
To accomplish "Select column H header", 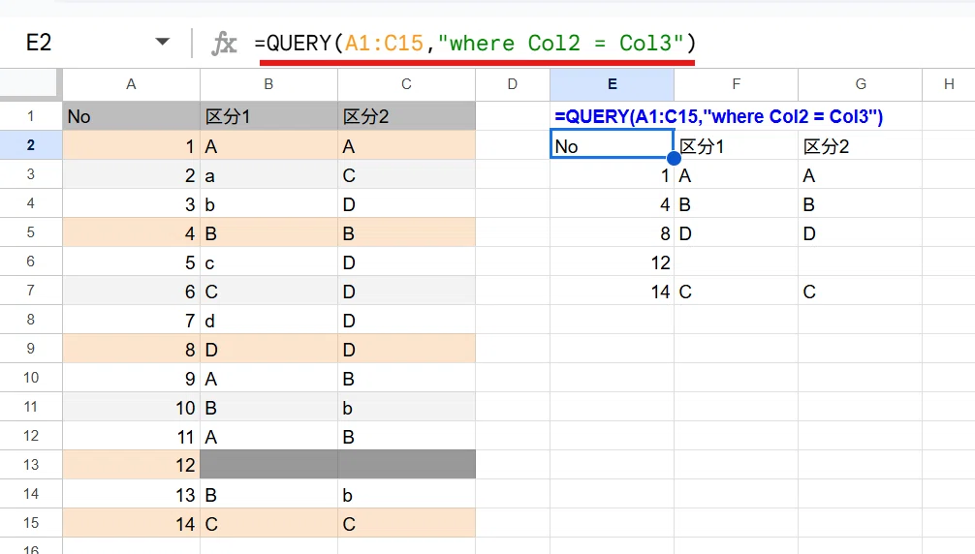I will click(x=949, y=84).
